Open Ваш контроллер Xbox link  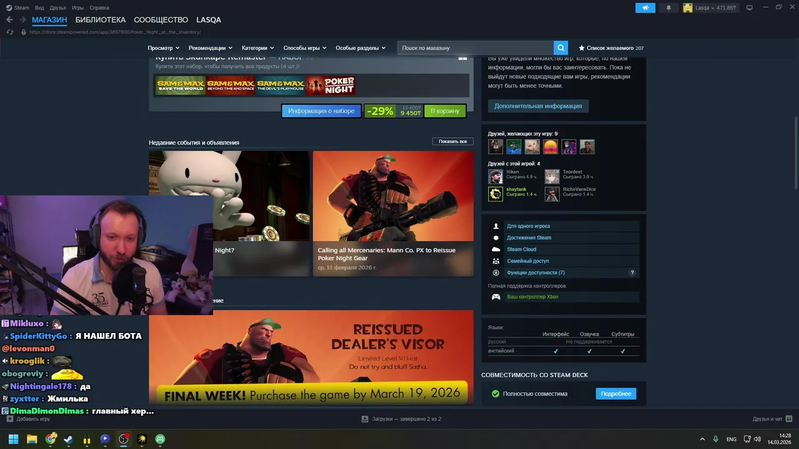pos(532,297)
